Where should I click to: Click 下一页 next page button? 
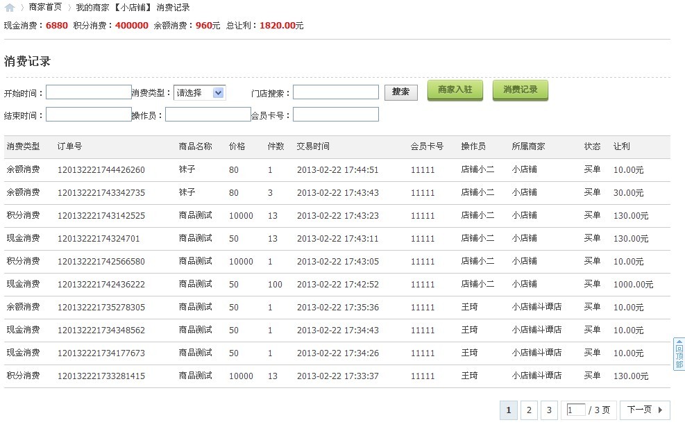coord(645,410)
